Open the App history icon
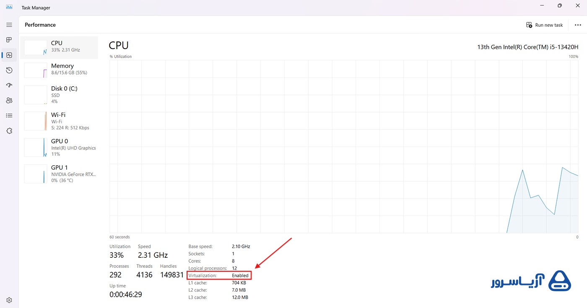 (9, 70)
